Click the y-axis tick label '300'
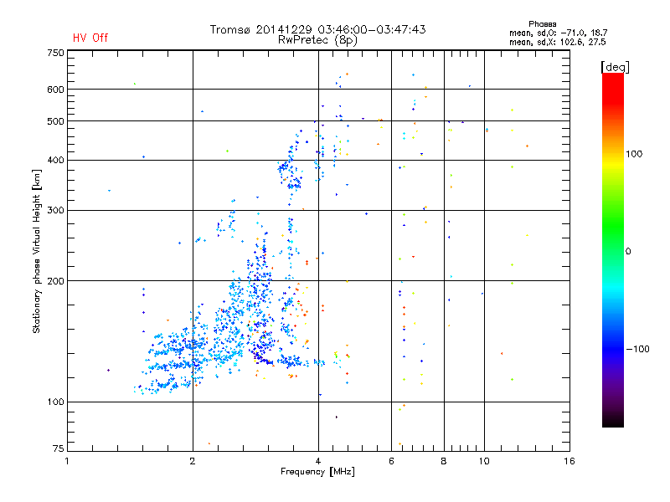The height and width of the screenshot is (502, 670). (55, 211)
